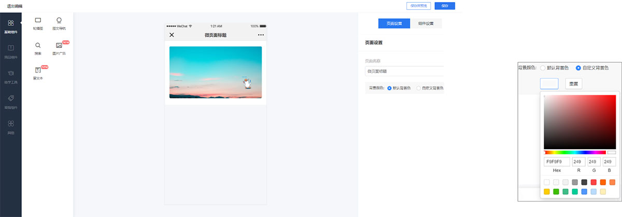The image size is (622, 217).
Task: Select 默认背景色 radio in settings panel
Action: 389,88
